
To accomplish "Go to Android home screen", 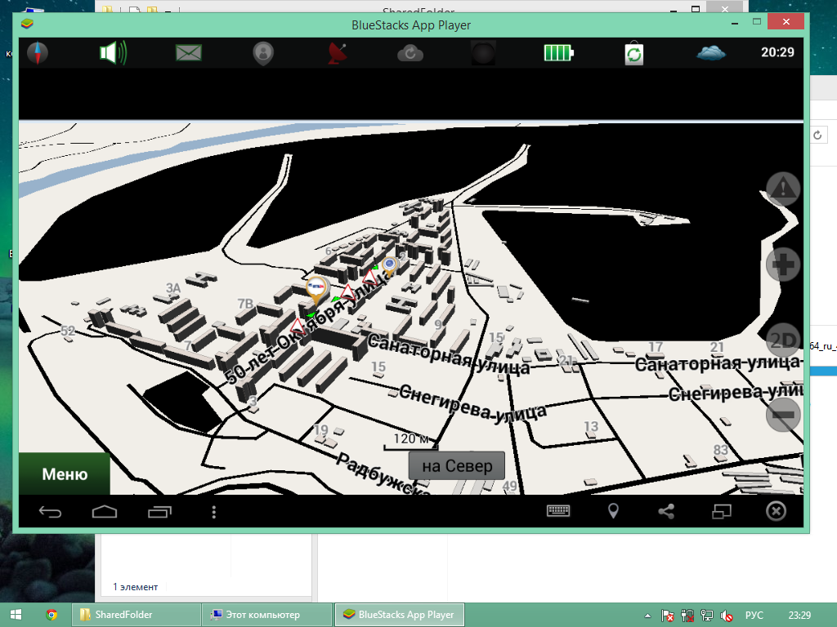I will point(105,512).
